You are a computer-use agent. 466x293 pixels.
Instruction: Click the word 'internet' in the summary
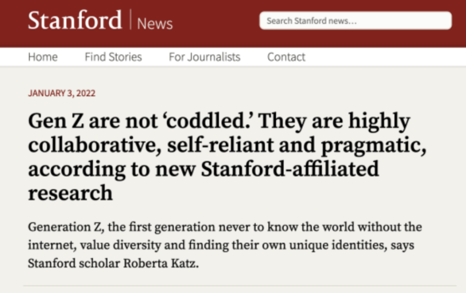pyautogui.click(x=49, y=246)
